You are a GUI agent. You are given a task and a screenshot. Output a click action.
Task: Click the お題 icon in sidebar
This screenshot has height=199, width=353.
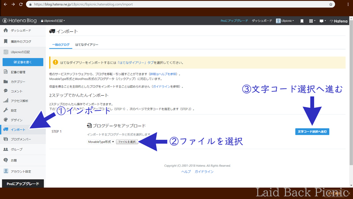[x=6, y=160]
